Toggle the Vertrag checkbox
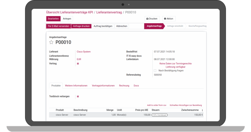Viewport: 251px width, 132px height. [x=78, y=64]
